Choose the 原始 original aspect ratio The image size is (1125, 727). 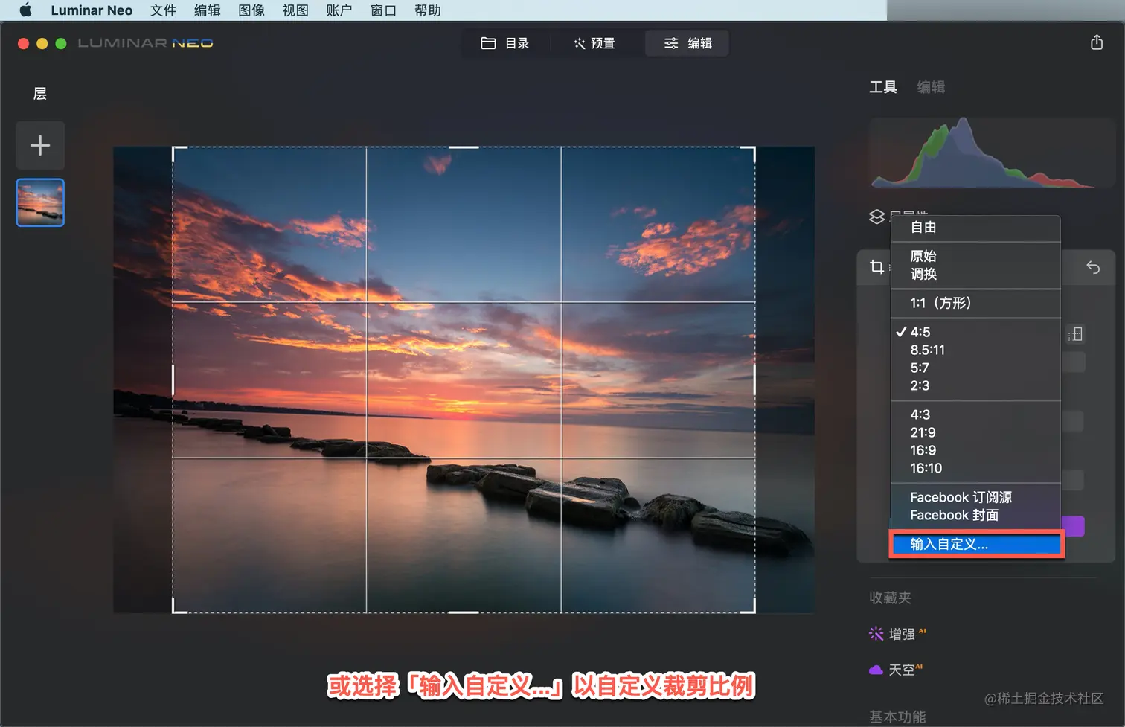[975, 256]
